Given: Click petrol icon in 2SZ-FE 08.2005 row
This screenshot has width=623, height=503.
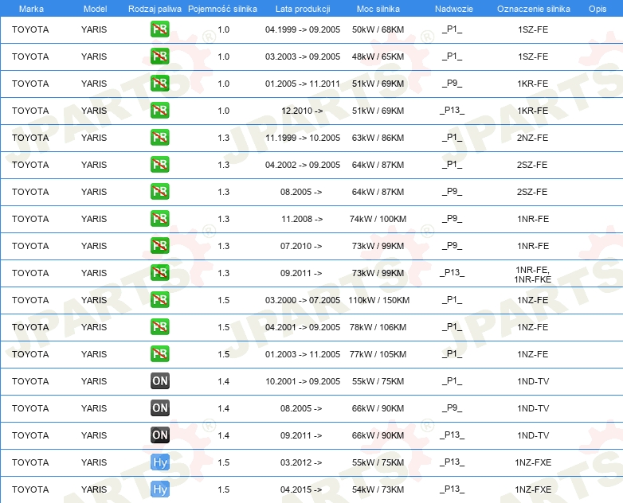Looking at the screenshot, I should pos(159,191).
